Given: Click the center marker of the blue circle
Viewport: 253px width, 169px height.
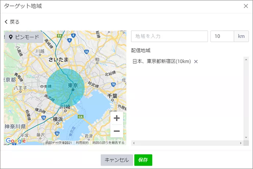Looking at the screenshot, I should (x=73, y=90).
